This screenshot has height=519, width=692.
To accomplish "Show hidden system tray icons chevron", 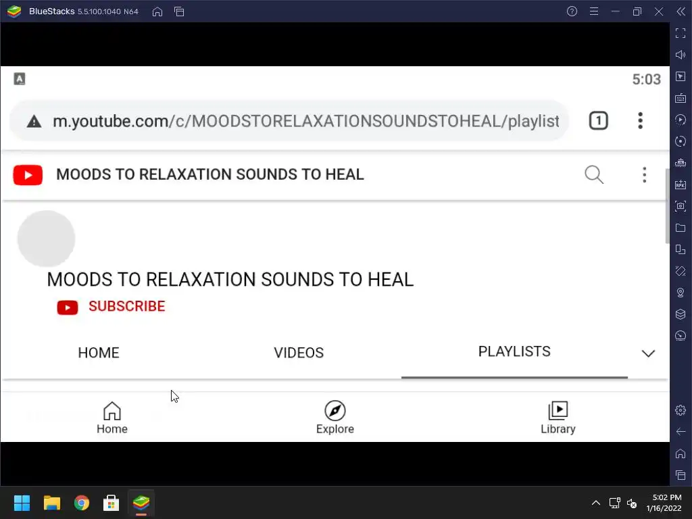I will [x=596, y=503].
